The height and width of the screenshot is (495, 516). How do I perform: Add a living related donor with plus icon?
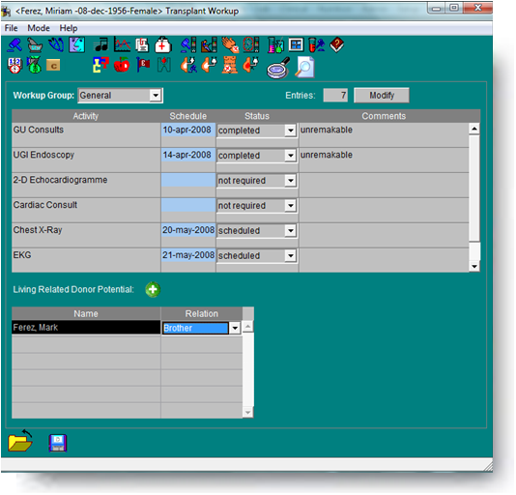click(x=153, y=290)
